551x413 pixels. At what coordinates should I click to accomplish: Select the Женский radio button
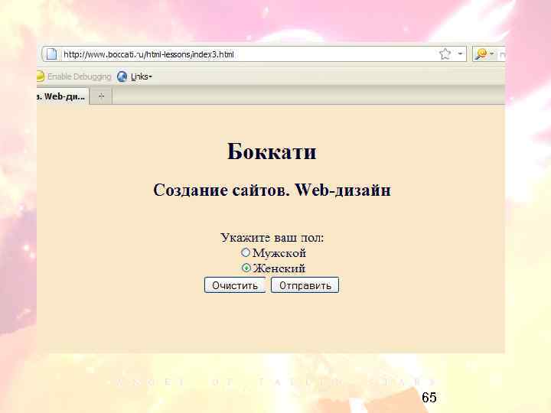tap(246, 268)
